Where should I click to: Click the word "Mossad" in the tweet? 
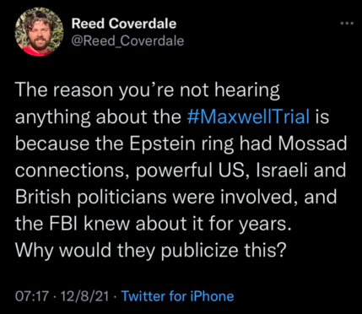click(312, 143)
